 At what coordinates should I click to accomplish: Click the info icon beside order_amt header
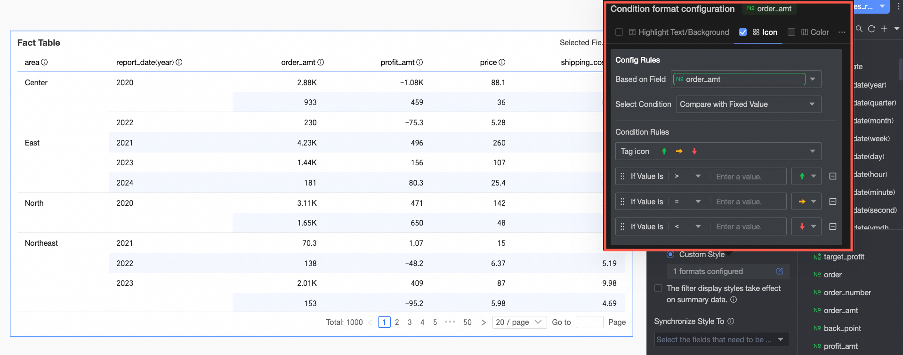pyautogui.click(x=321, y=62)
